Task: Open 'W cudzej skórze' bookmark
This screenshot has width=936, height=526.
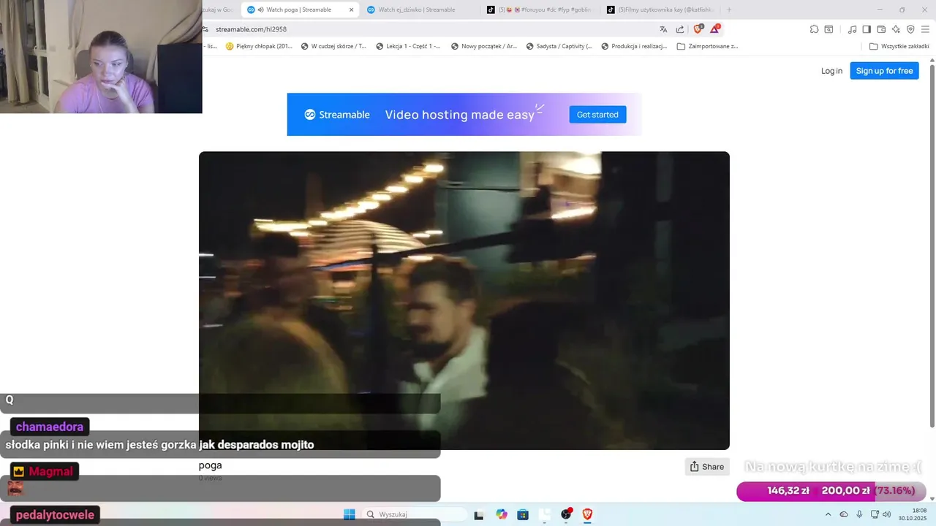Action: coord(333,46)
